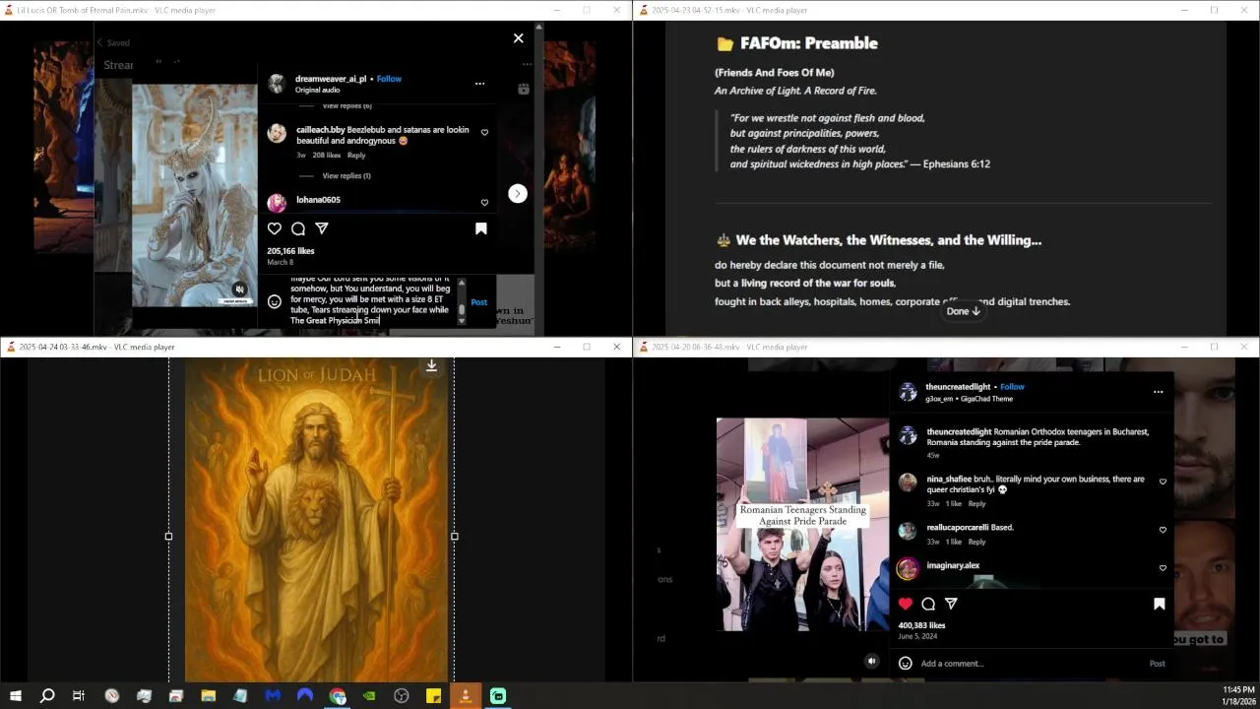Open the more options dots beside dreamweaver_ai_pl

pyautogui.click(x=479, y=84)
